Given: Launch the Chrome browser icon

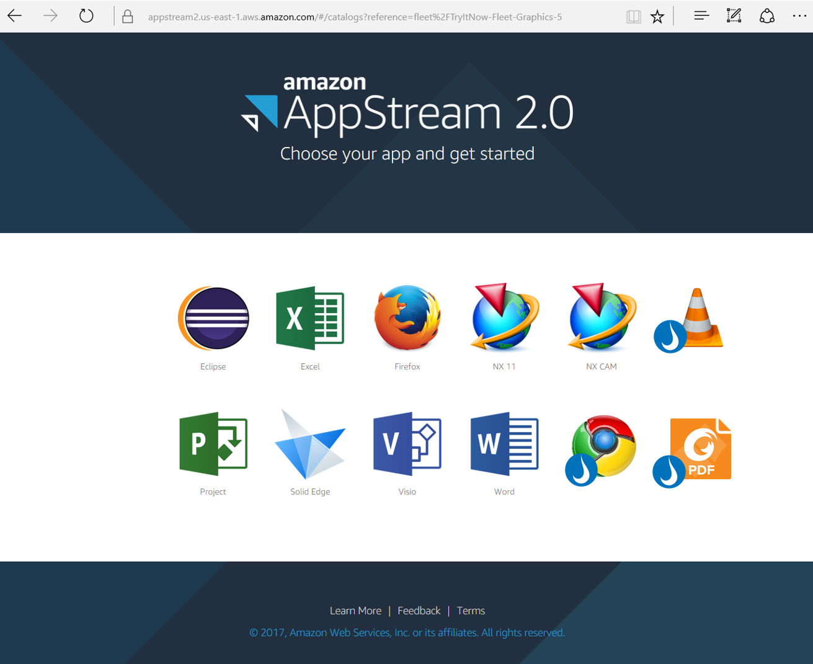Looking at the screenshot, I should point(601,450).
